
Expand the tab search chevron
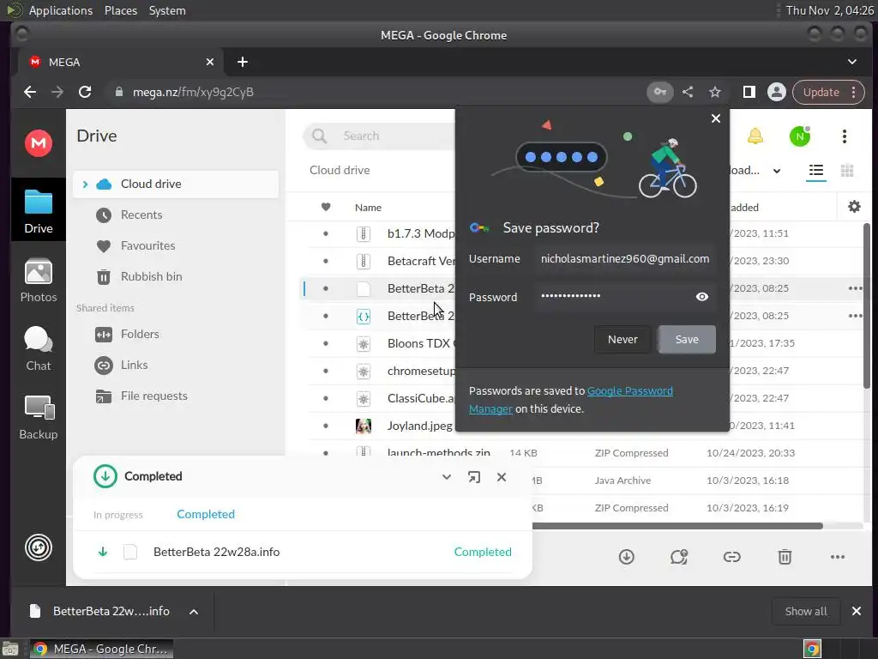[x=851, y=62]
